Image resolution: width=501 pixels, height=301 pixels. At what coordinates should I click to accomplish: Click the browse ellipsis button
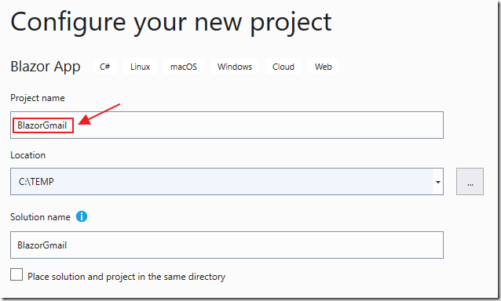pyautogui.click(x=470, y=181)
